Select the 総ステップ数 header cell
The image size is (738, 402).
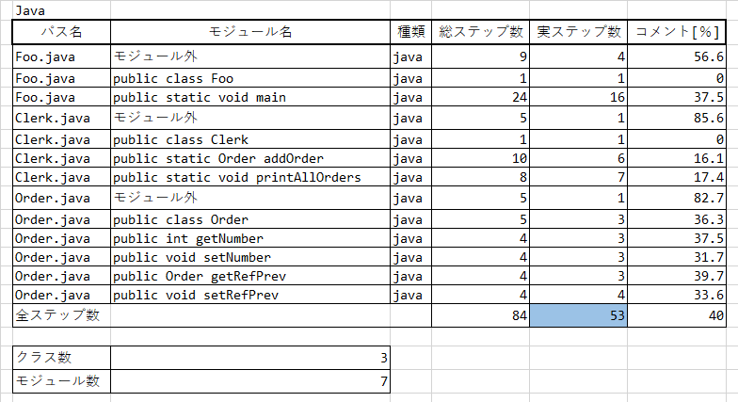point(480,32)
